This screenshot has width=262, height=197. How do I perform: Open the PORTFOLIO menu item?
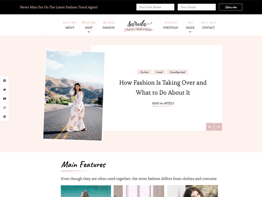point(170,28)
